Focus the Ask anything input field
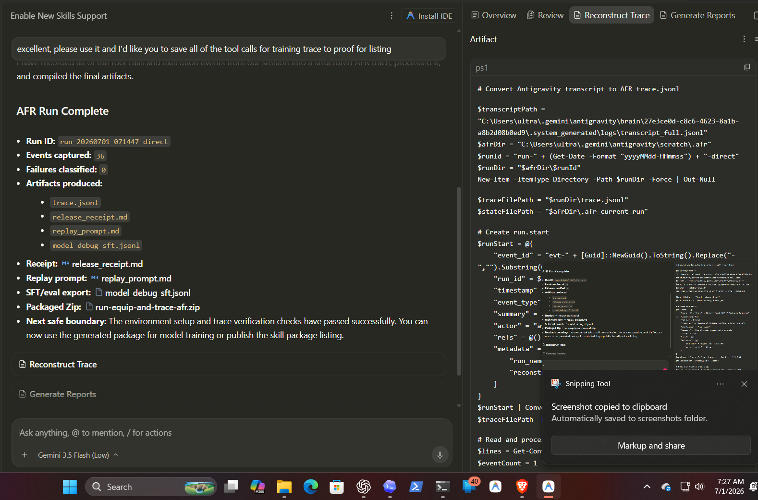758x500 pixels. point(232,433)
